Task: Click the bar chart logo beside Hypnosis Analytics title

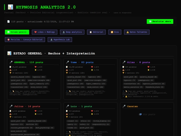Action: (10, 7)
